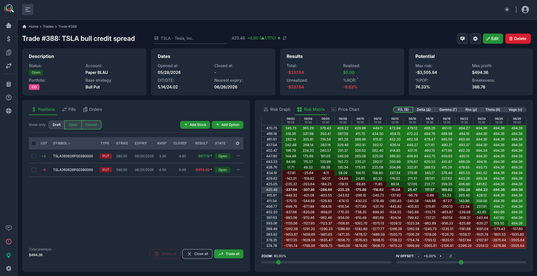Toggle the Closed filter
Image resolution: width=537 pixels, height=276 pixels.
pos(91,125)
